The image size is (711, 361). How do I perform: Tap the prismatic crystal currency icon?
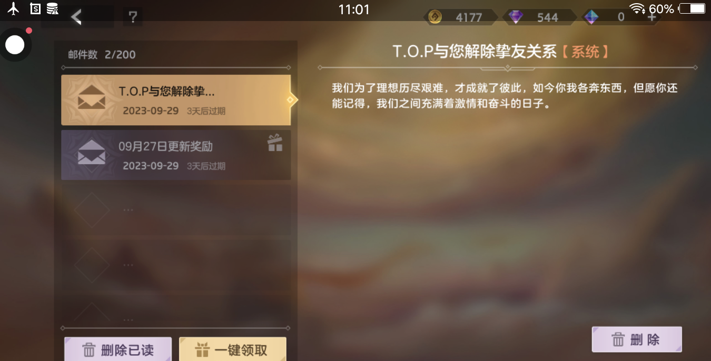click(591, 17)
